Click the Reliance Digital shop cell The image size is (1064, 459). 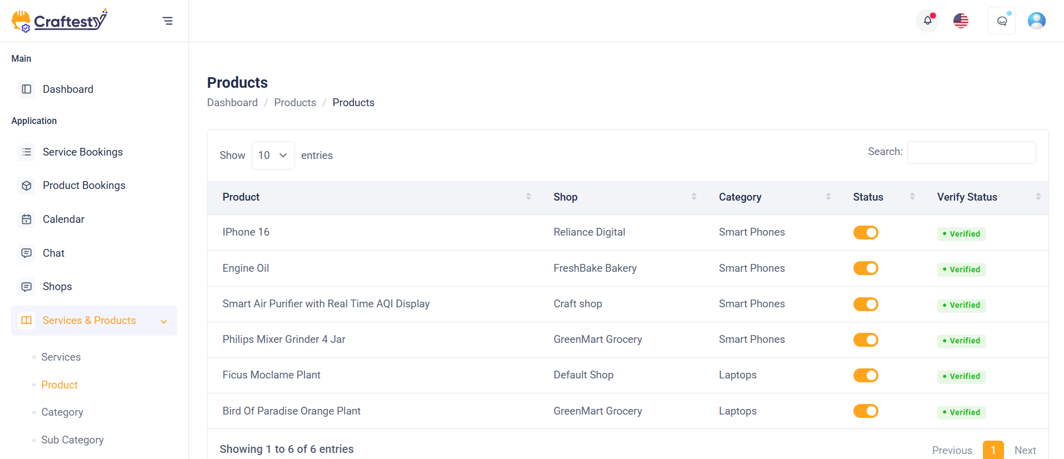click(589, 232)
